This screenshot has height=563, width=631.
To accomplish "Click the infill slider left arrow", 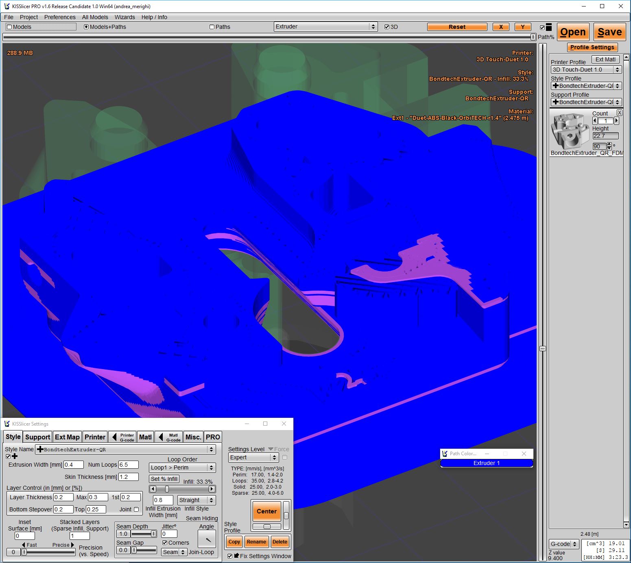I will 153,489.
